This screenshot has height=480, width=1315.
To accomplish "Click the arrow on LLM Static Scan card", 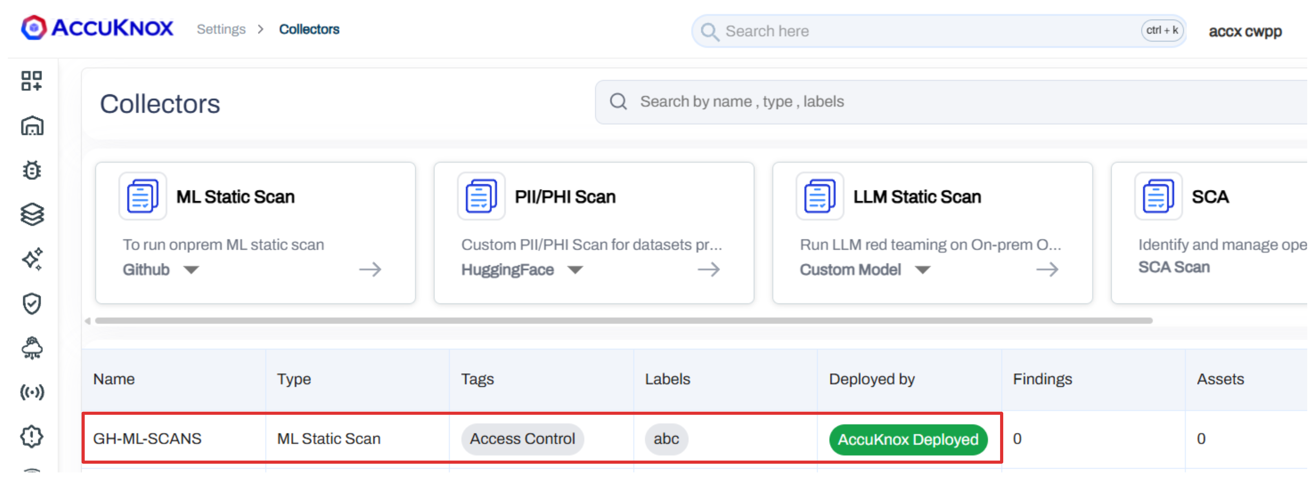I will (1047, 269).
